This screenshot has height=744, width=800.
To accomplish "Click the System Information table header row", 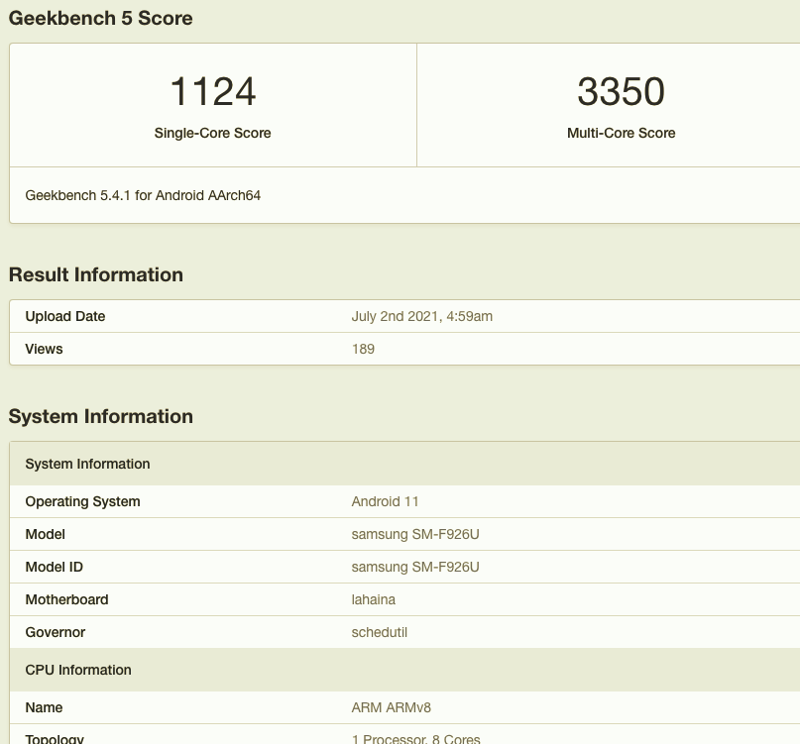I will [404, 464].
